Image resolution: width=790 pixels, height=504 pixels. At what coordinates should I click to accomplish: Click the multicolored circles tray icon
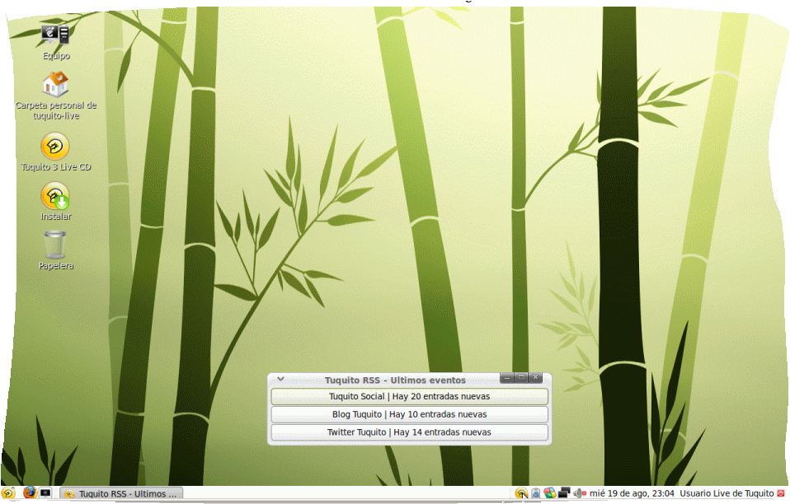[x=550, y=493]
